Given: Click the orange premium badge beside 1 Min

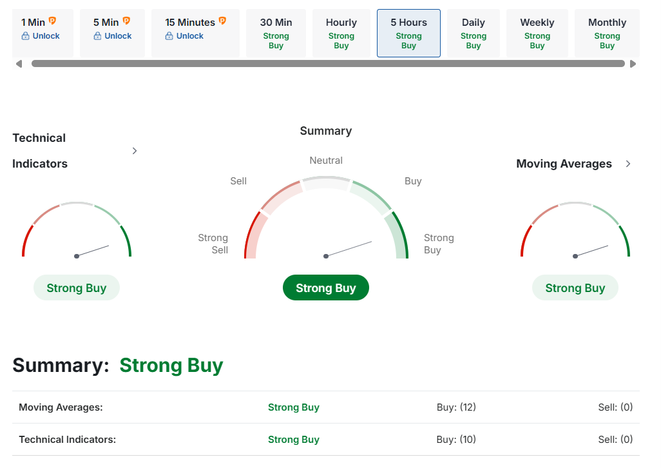Looking at the screenshot, I should pyautogui.click(x=53, y=21).
